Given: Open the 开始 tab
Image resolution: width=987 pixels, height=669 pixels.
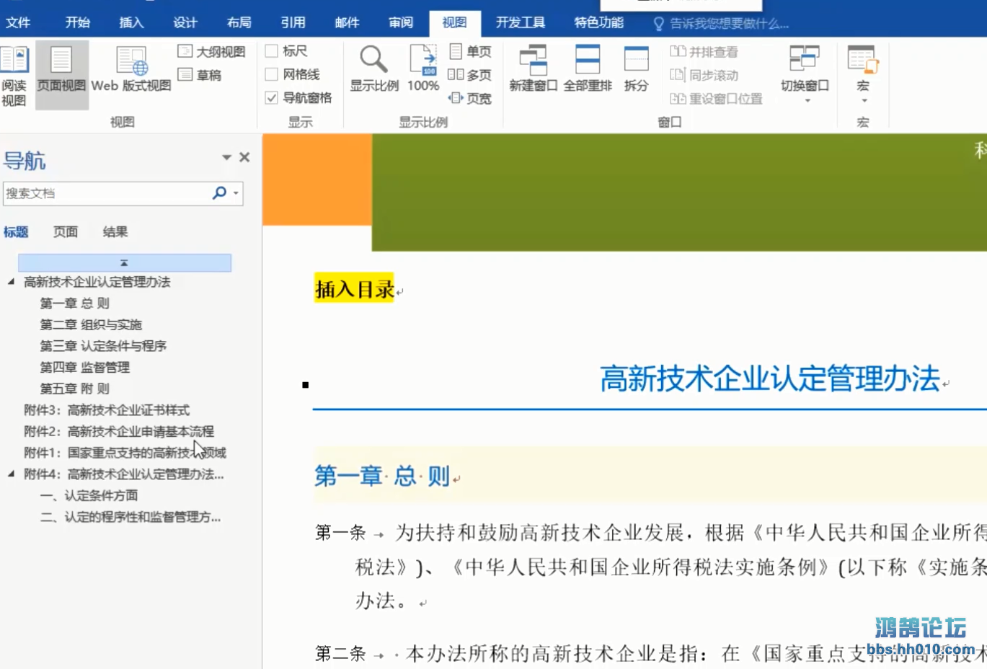Looking at the screenshot, I should [x=78, y=23].
